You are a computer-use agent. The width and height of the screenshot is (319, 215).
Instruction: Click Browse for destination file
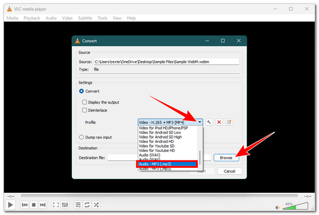(226, 158)
